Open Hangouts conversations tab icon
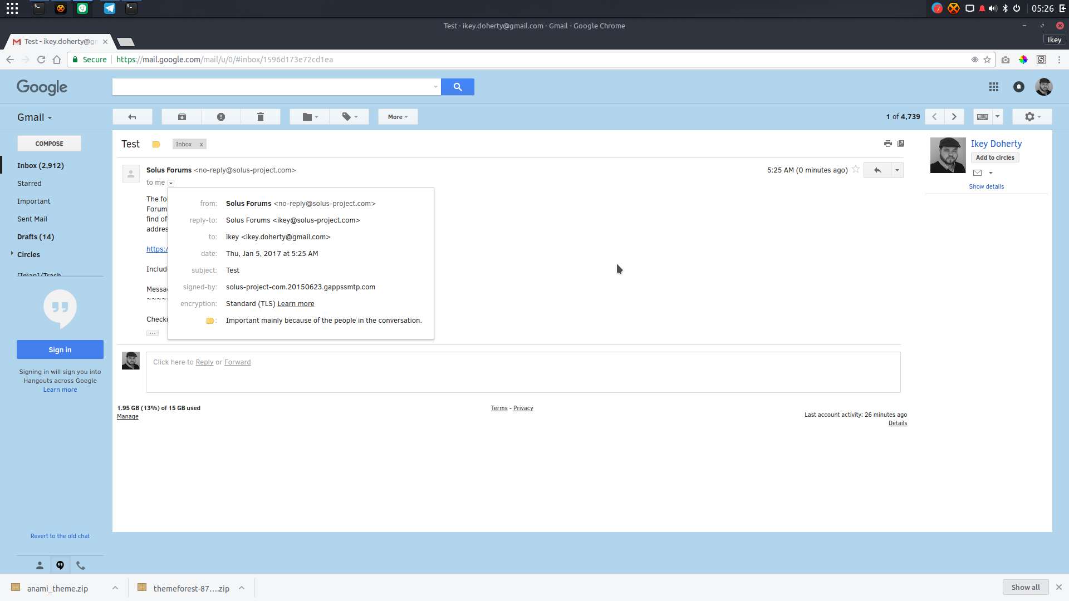This screenshot has height=601, width=1069. 60,565
